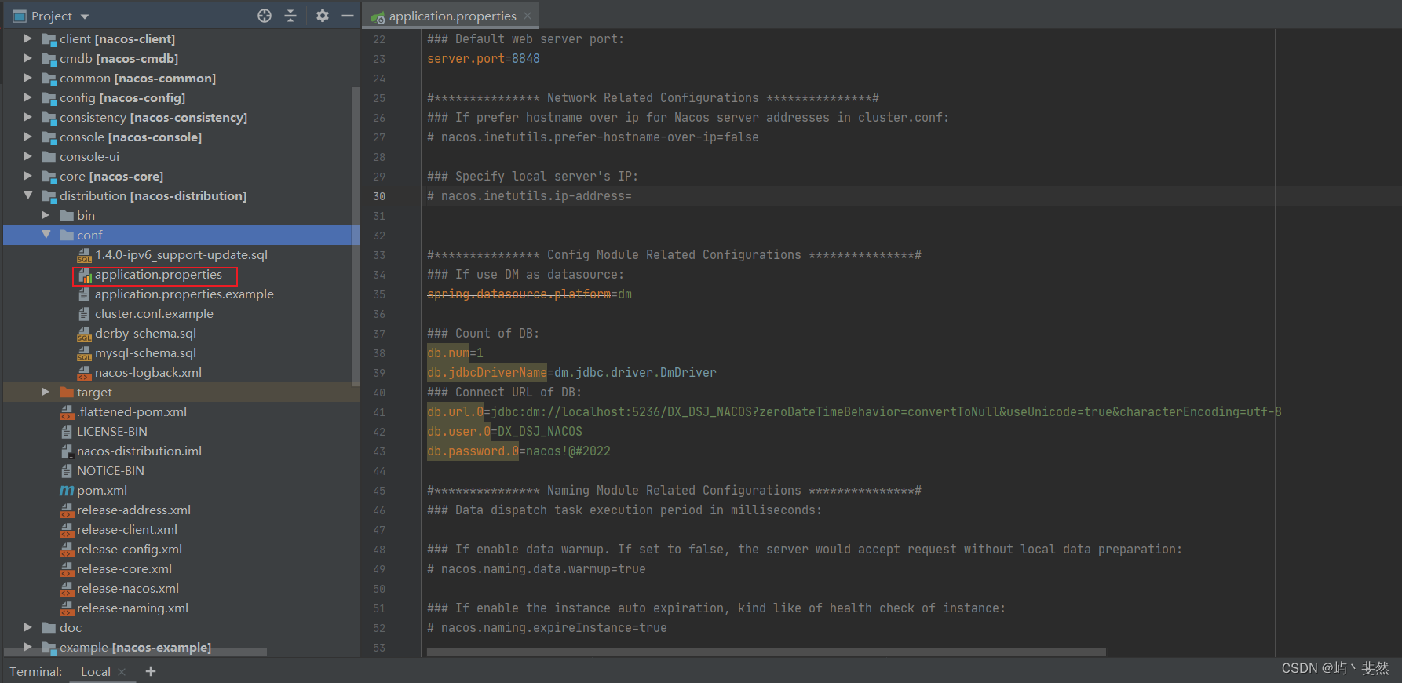Collapse the distribution [nacos-distribution] module
The image size is (1402, 683).
tap(28, 195)
